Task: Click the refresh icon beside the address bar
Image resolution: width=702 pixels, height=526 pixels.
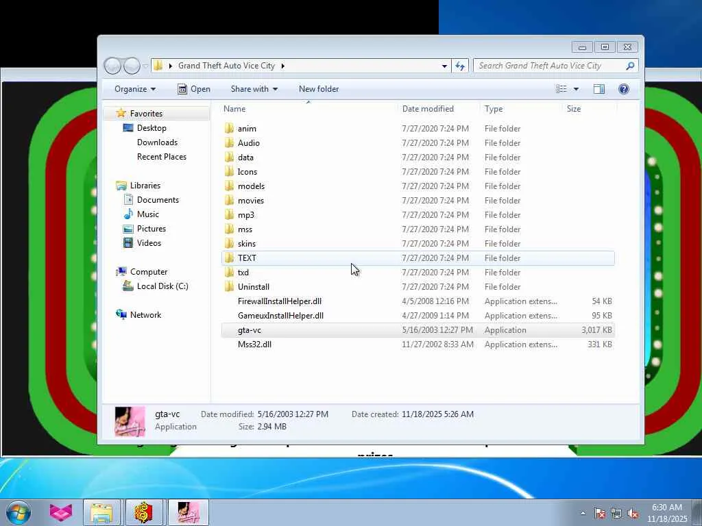Action: [460, 66]
